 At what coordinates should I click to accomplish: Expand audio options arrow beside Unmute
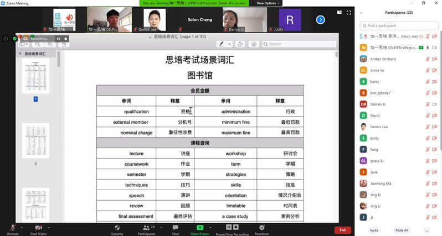coord(22,227)
